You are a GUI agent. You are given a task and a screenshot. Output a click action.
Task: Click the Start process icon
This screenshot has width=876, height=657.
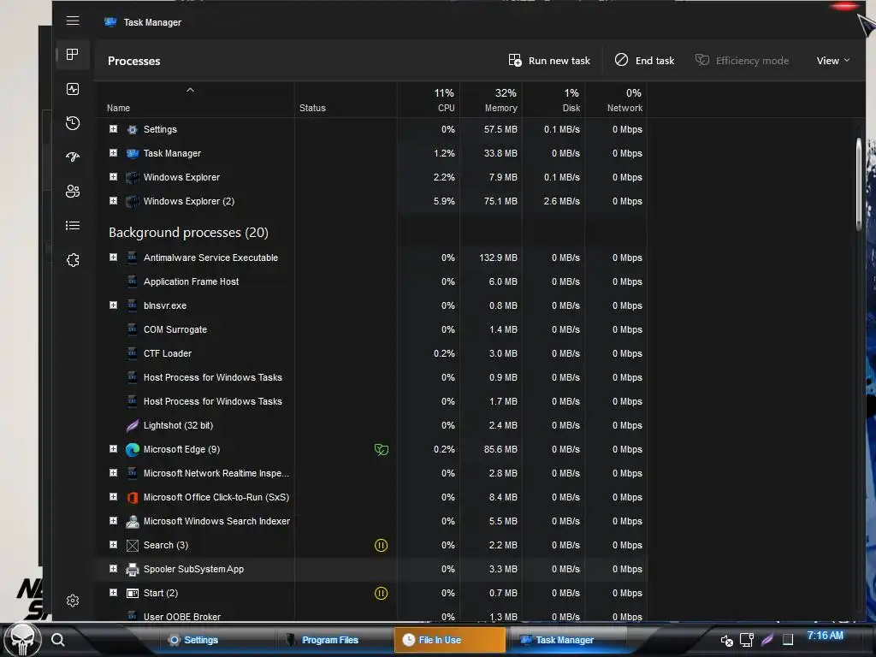click(x=133, y=594)
